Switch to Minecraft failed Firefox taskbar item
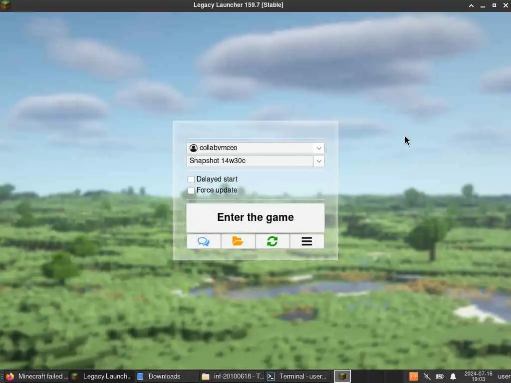This screenshot has height=383, width=511. [37, 377]
